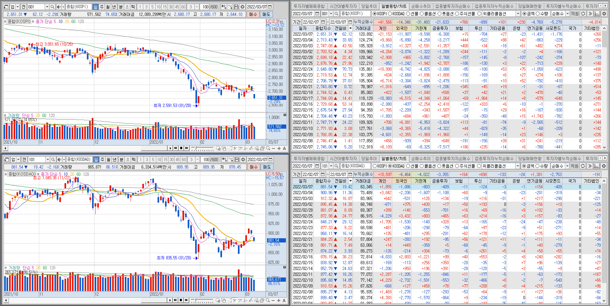Select the 수량 radio in the lower investor table
This screenshot has height=306, width=610.
click(x=538, y=166)
